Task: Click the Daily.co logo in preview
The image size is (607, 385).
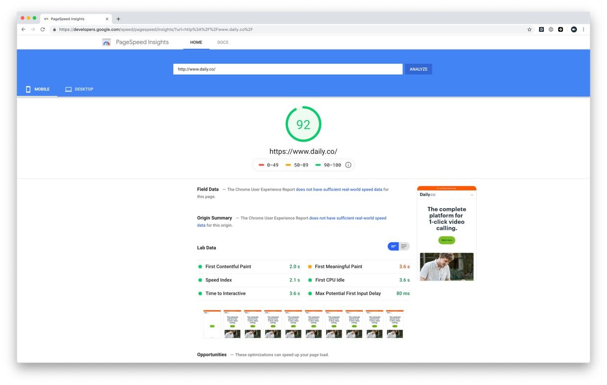Action: pyautogui.click(x=427, y=194)
